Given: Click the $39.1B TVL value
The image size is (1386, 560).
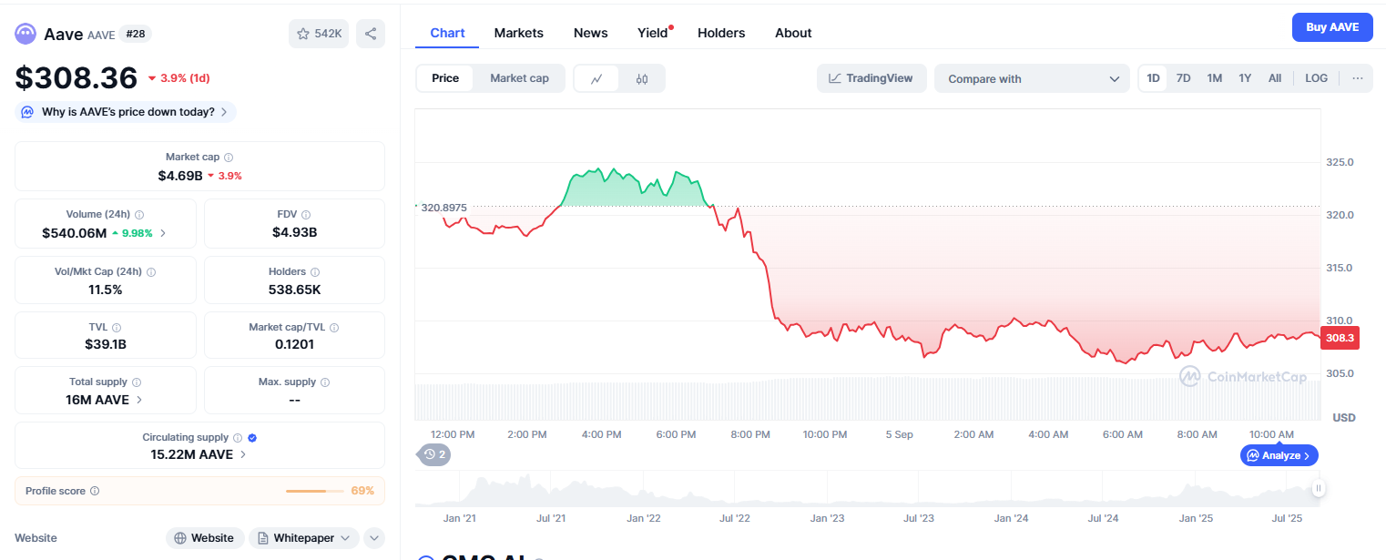Looking at the screenshot, I should pos(106,344).
